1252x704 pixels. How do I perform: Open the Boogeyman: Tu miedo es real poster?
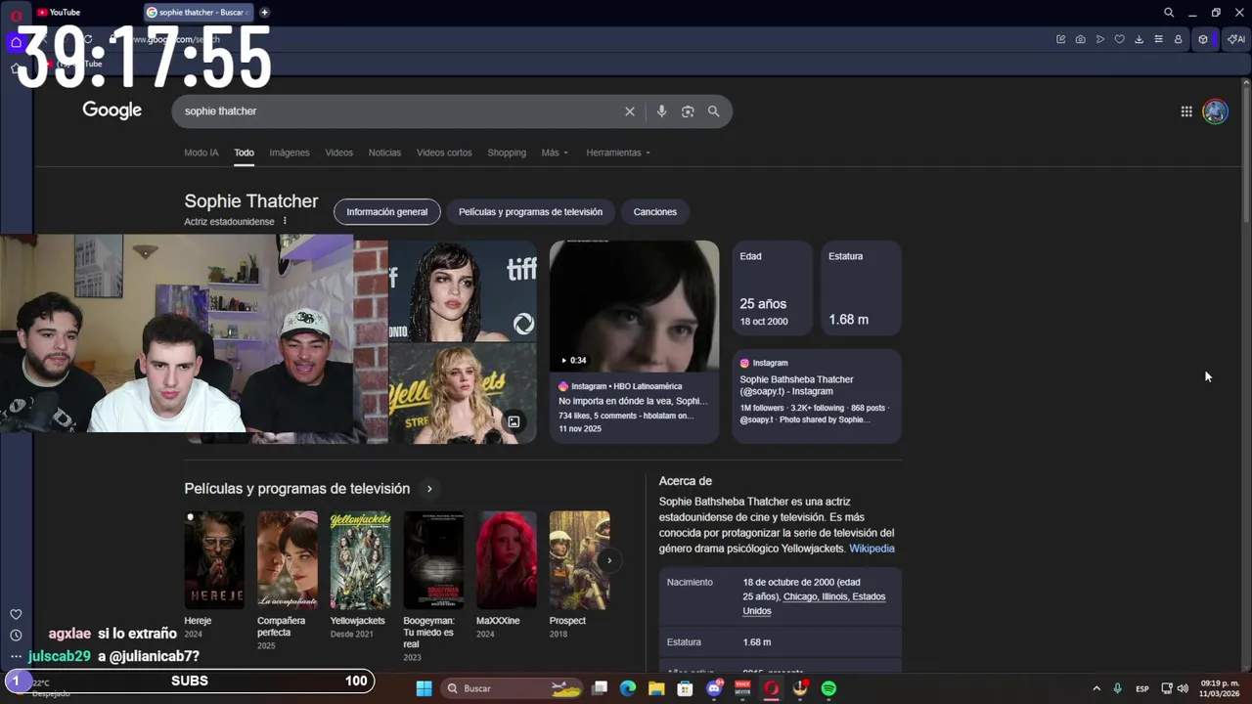tap(433, 560)
